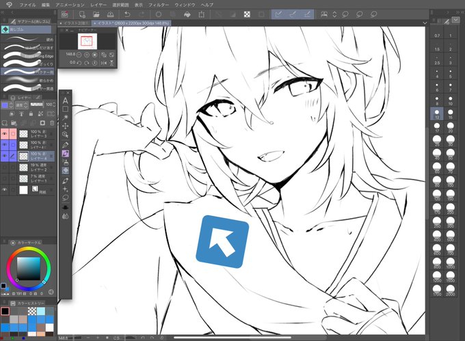Click the zoom out icon in Navigator
465x341 pixels.
79,55
